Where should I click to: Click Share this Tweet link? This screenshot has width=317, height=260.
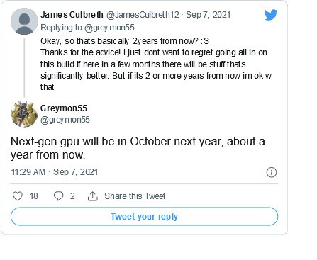135,196
